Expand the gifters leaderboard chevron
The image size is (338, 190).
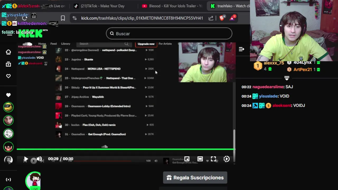click(287, 78)
